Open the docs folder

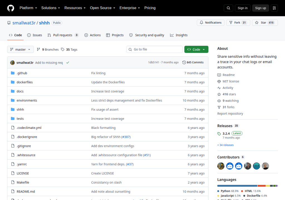point(20,91)
